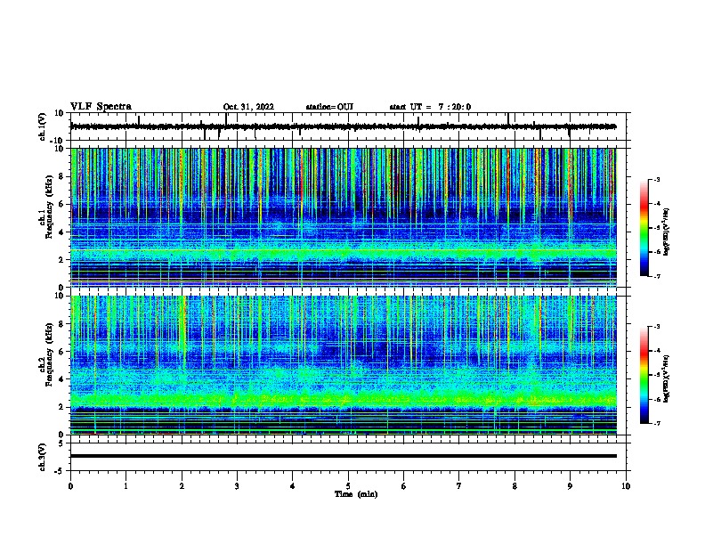Click the last time axis tick label "10"

pyautogui.click(x=626, y=486)
